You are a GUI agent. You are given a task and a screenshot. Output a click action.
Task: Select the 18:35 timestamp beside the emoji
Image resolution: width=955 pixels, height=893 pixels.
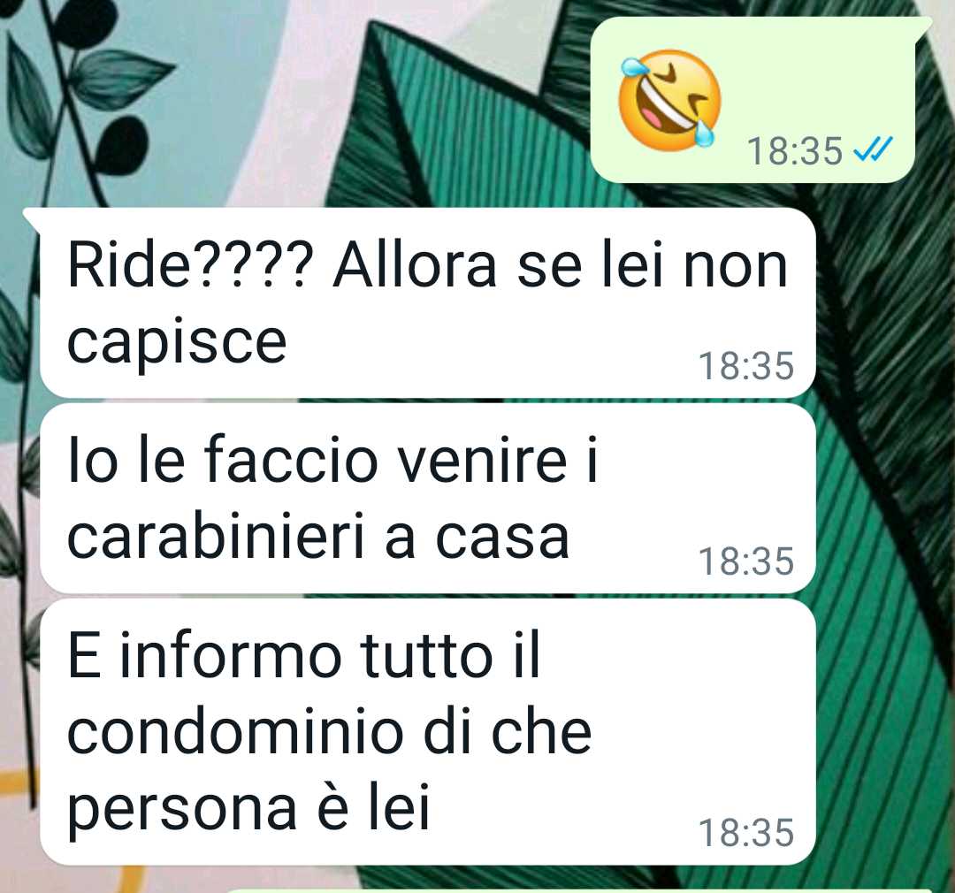(x=794, y=151)
